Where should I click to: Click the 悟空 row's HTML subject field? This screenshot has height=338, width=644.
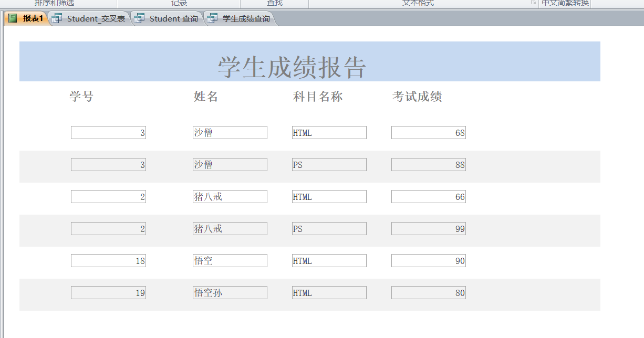click(x=329, y=261)
